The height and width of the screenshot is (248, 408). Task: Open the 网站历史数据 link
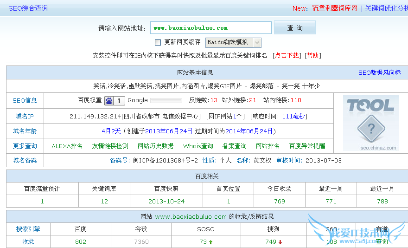pos(155,146)
